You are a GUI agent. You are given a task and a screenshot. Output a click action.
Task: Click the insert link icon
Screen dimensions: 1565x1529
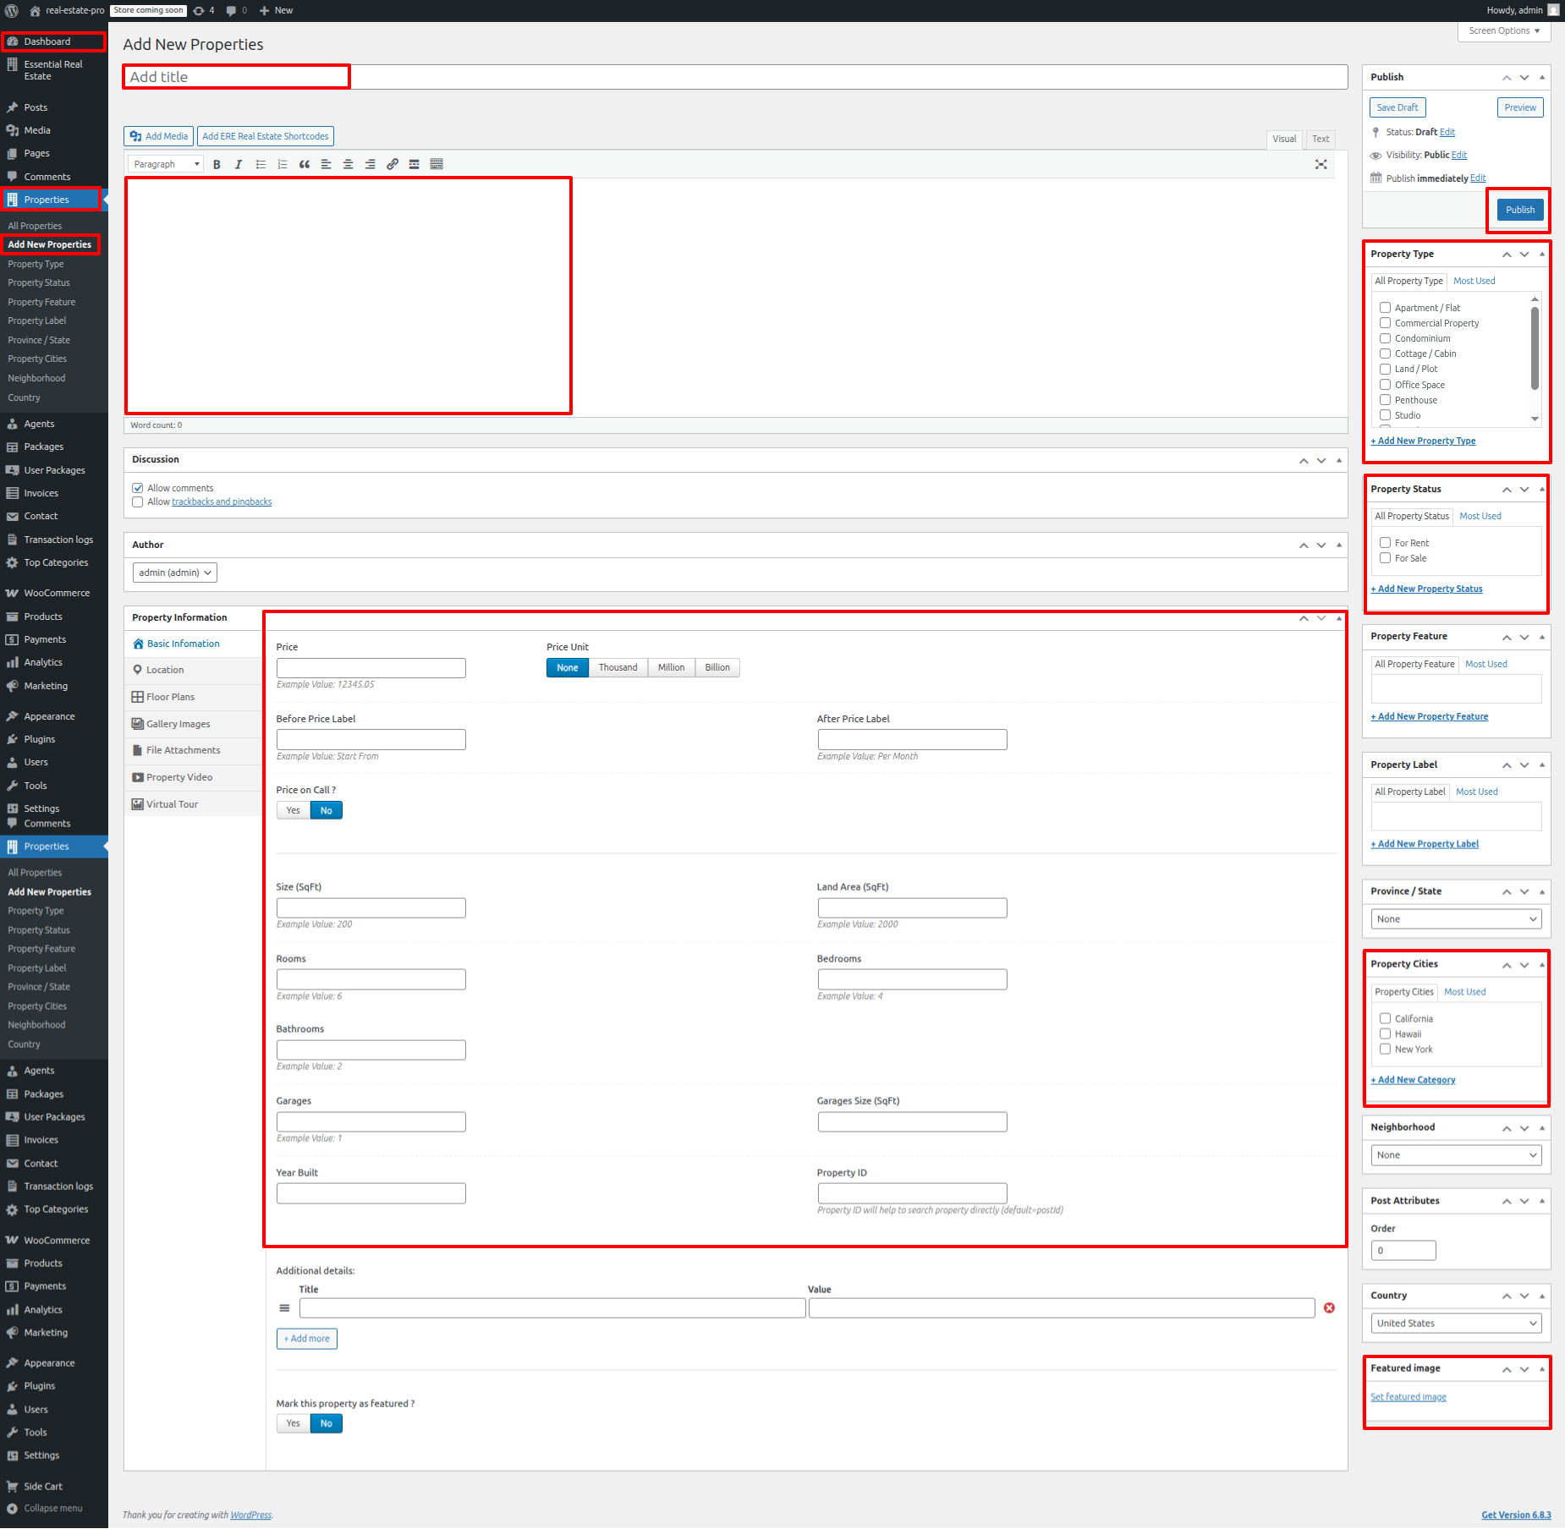pyautogui.click(x=393, y=165)
